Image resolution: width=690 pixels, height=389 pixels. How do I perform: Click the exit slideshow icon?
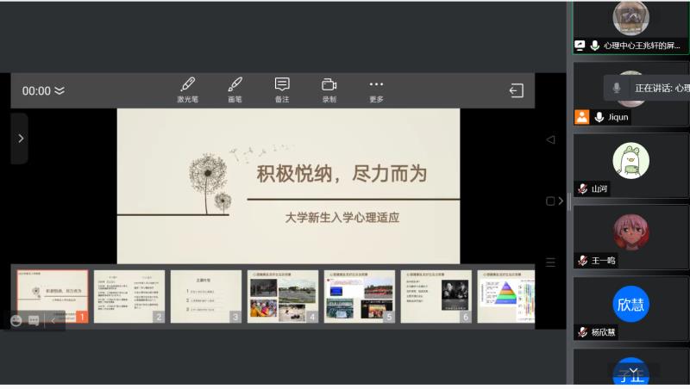coord(517,90)
